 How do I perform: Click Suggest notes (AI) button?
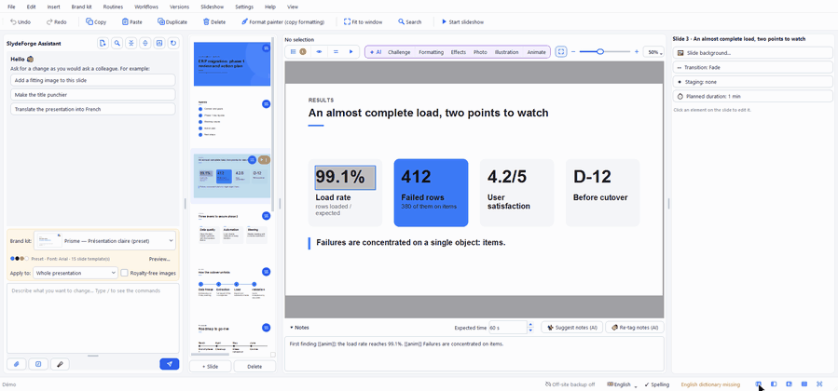coord(572,327)
